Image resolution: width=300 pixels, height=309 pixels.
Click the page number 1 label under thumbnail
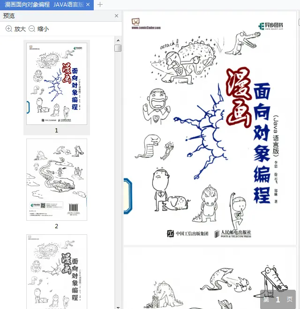[x=56, y=131]
